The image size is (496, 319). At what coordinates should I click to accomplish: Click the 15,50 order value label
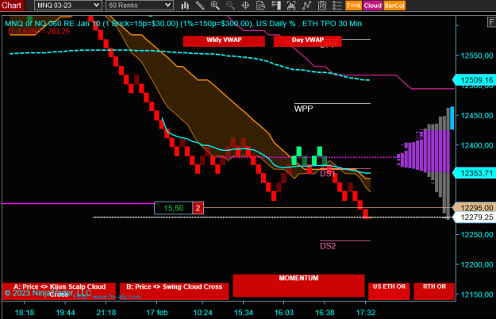click(x=173, y=208)
